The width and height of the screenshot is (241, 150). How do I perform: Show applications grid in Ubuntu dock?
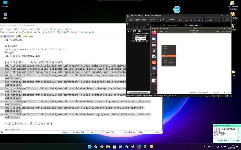coord(154,91)
